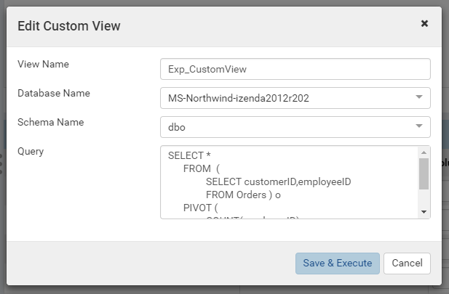Click the Query scrollbar up arrow
Image resolution: width=449 pixels, height=294 pixels.
click(x=424, y=152)
